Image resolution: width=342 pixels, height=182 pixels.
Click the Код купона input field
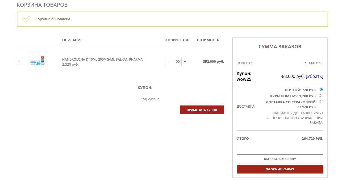(x=181, y=99)
